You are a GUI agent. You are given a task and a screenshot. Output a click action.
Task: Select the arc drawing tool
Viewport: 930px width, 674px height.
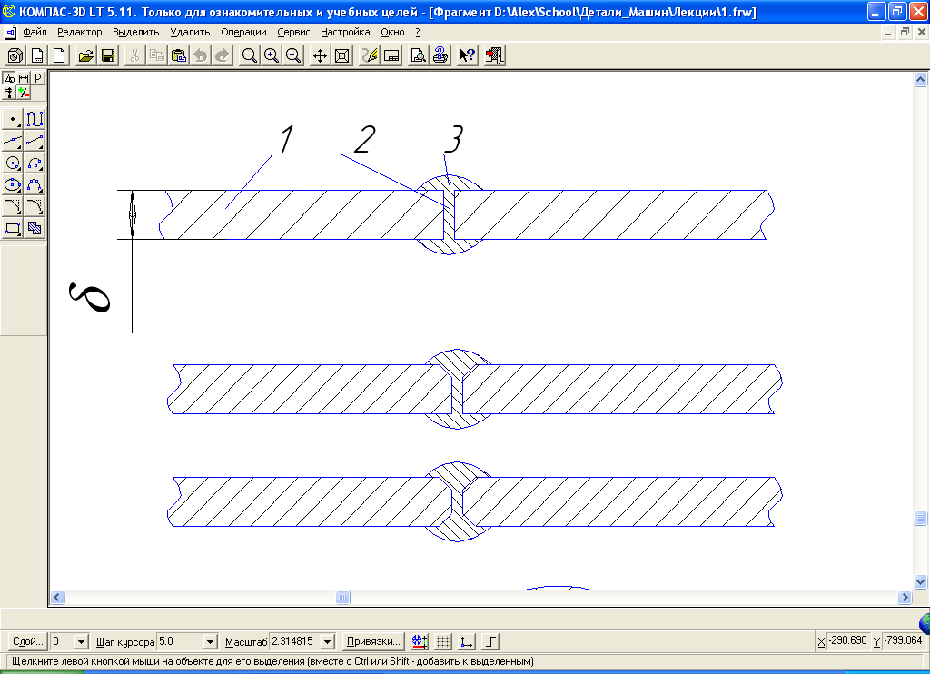coord(35,164)
